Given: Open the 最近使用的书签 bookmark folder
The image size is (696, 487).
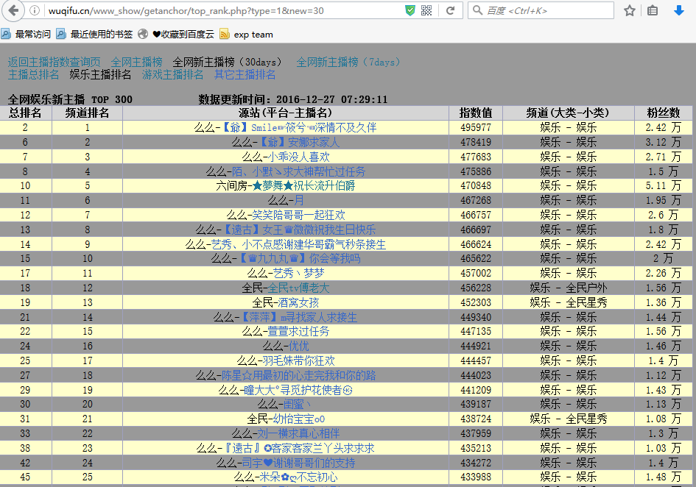Looking at the screenshot, I should click(94, 34).
